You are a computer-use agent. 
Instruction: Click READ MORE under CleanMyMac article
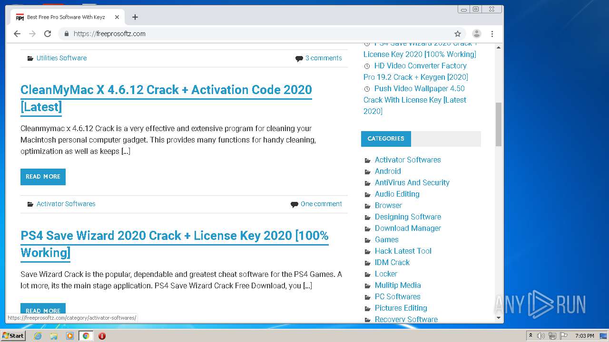coord(43,177)
